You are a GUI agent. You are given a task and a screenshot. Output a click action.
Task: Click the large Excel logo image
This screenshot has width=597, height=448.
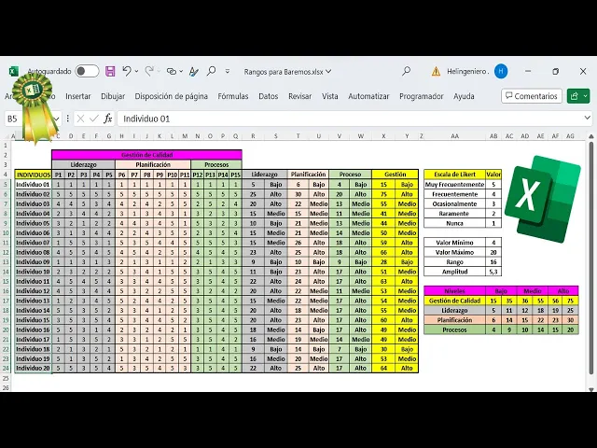pyautogui.click(x=543, y=199)
